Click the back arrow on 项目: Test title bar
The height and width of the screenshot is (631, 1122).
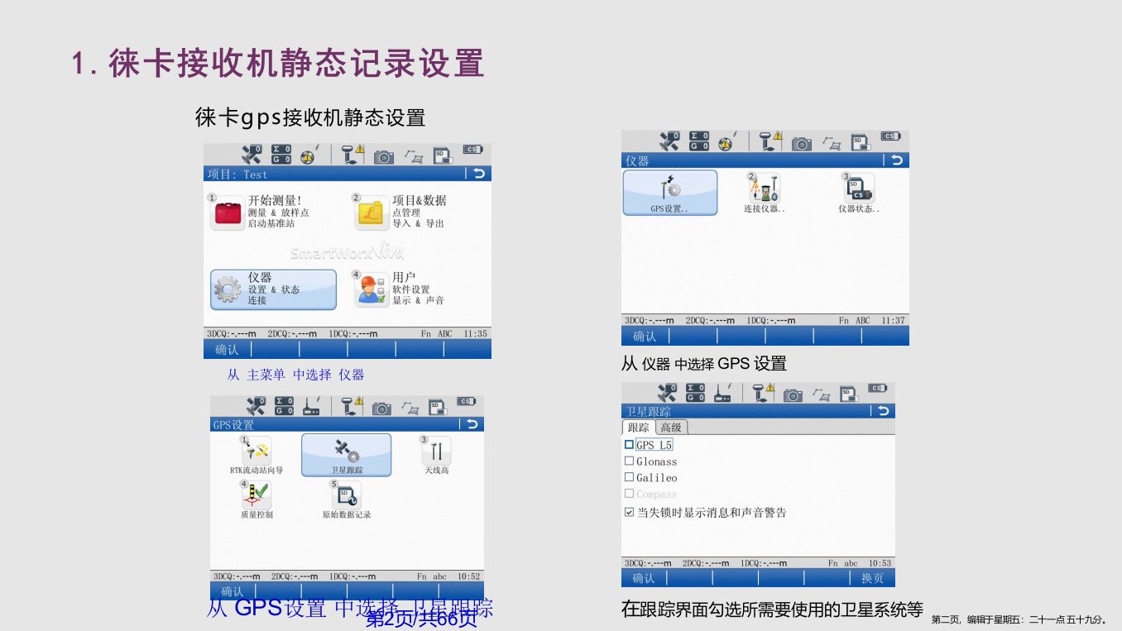point(478,174)
